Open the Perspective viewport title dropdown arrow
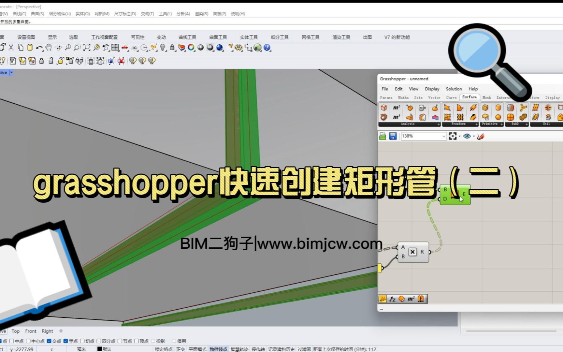Image resolution: width=563 pixels, height=352 pixels. [x=11, y=72]
